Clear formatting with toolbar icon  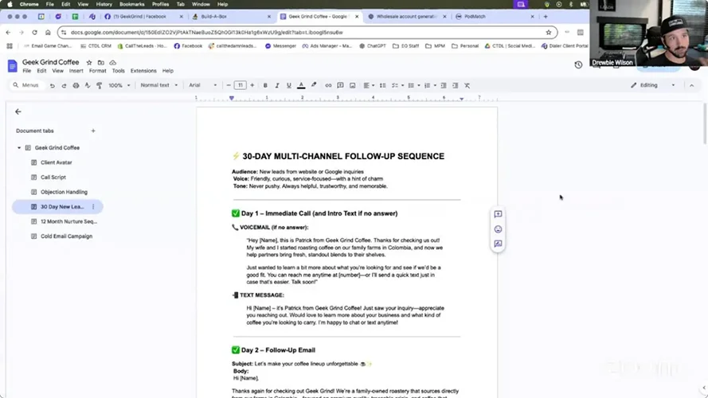pos(467,85)
